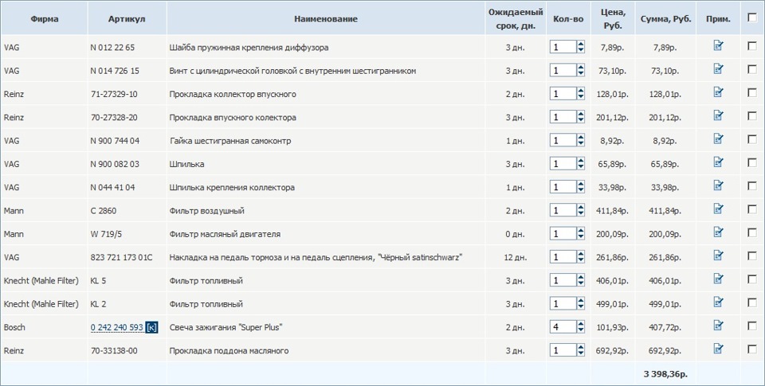Click the Наименование column header
The width and height of the screenshot is (765, 386).
tap(325, 18)
